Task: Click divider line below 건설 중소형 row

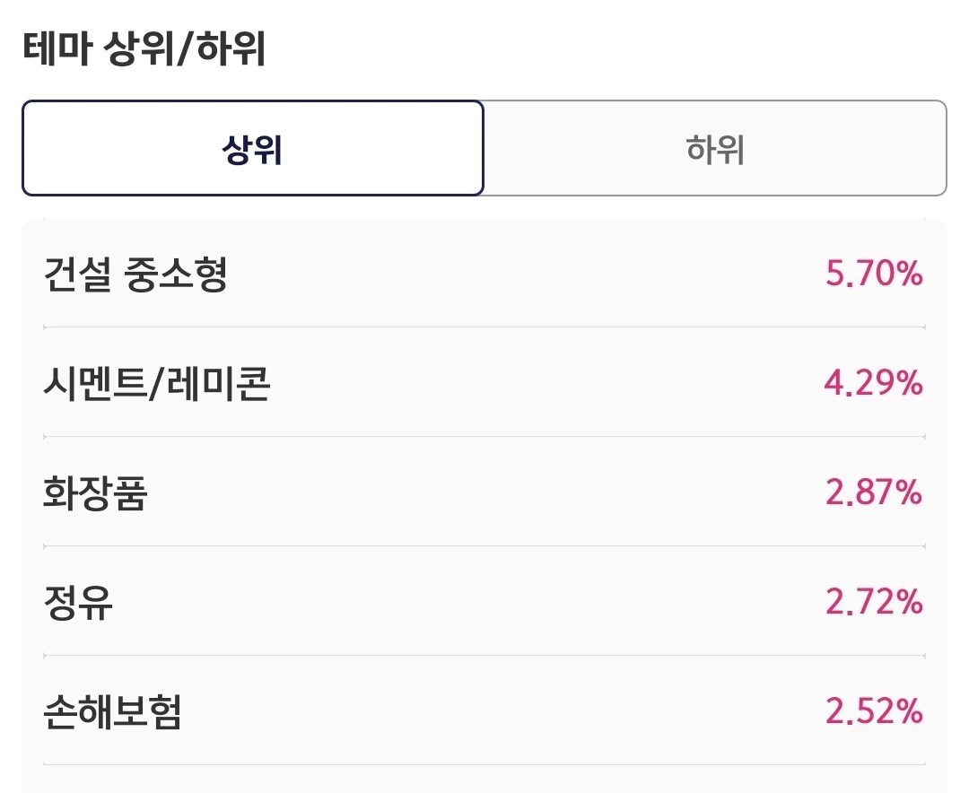Action: [484, 327]
